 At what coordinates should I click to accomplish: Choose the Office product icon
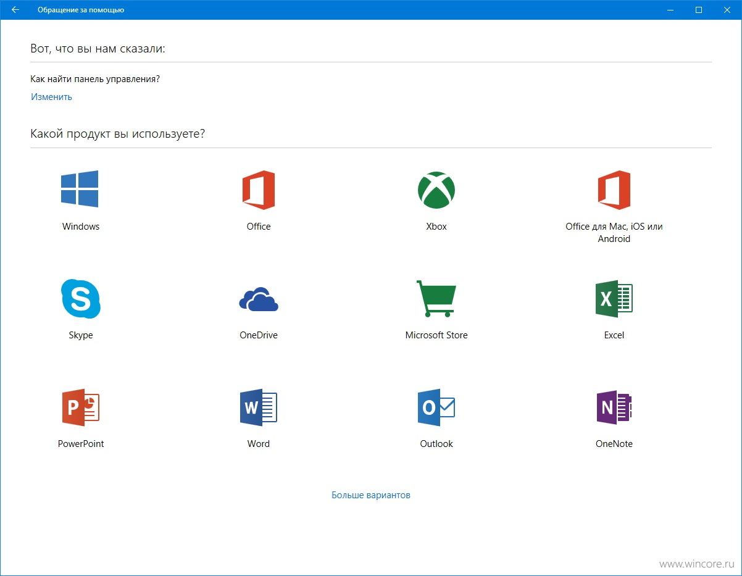[x=259, y=190]
